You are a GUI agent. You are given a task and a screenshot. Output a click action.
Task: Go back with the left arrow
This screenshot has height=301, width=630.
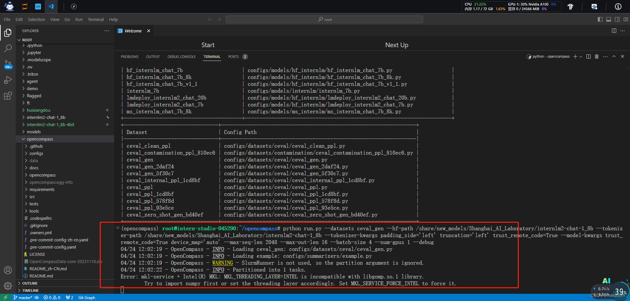click(210, 19)
